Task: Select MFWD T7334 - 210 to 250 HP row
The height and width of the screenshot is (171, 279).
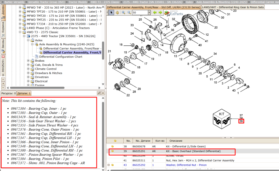Action: pyautogui.click(x=64, y=24)
